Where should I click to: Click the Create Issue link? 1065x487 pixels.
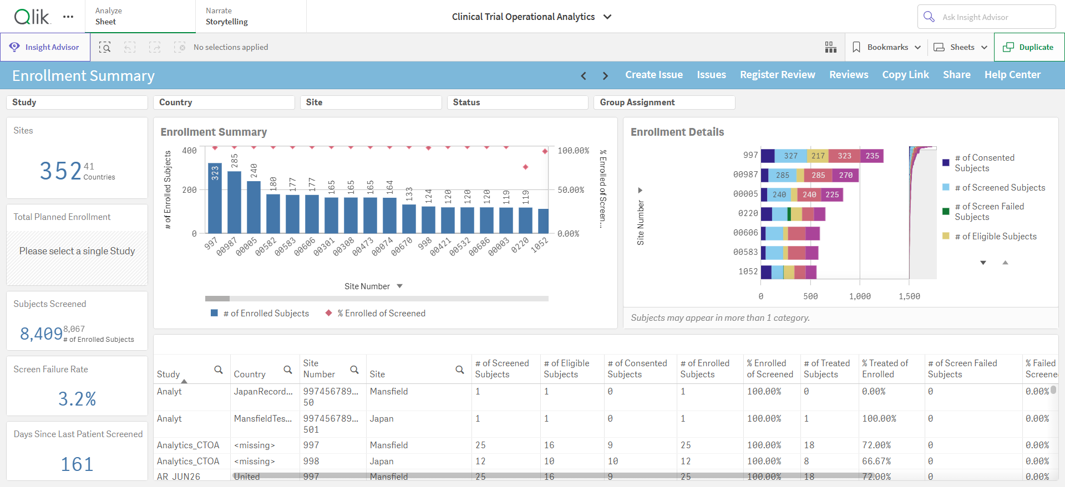(x=654, y=75)
